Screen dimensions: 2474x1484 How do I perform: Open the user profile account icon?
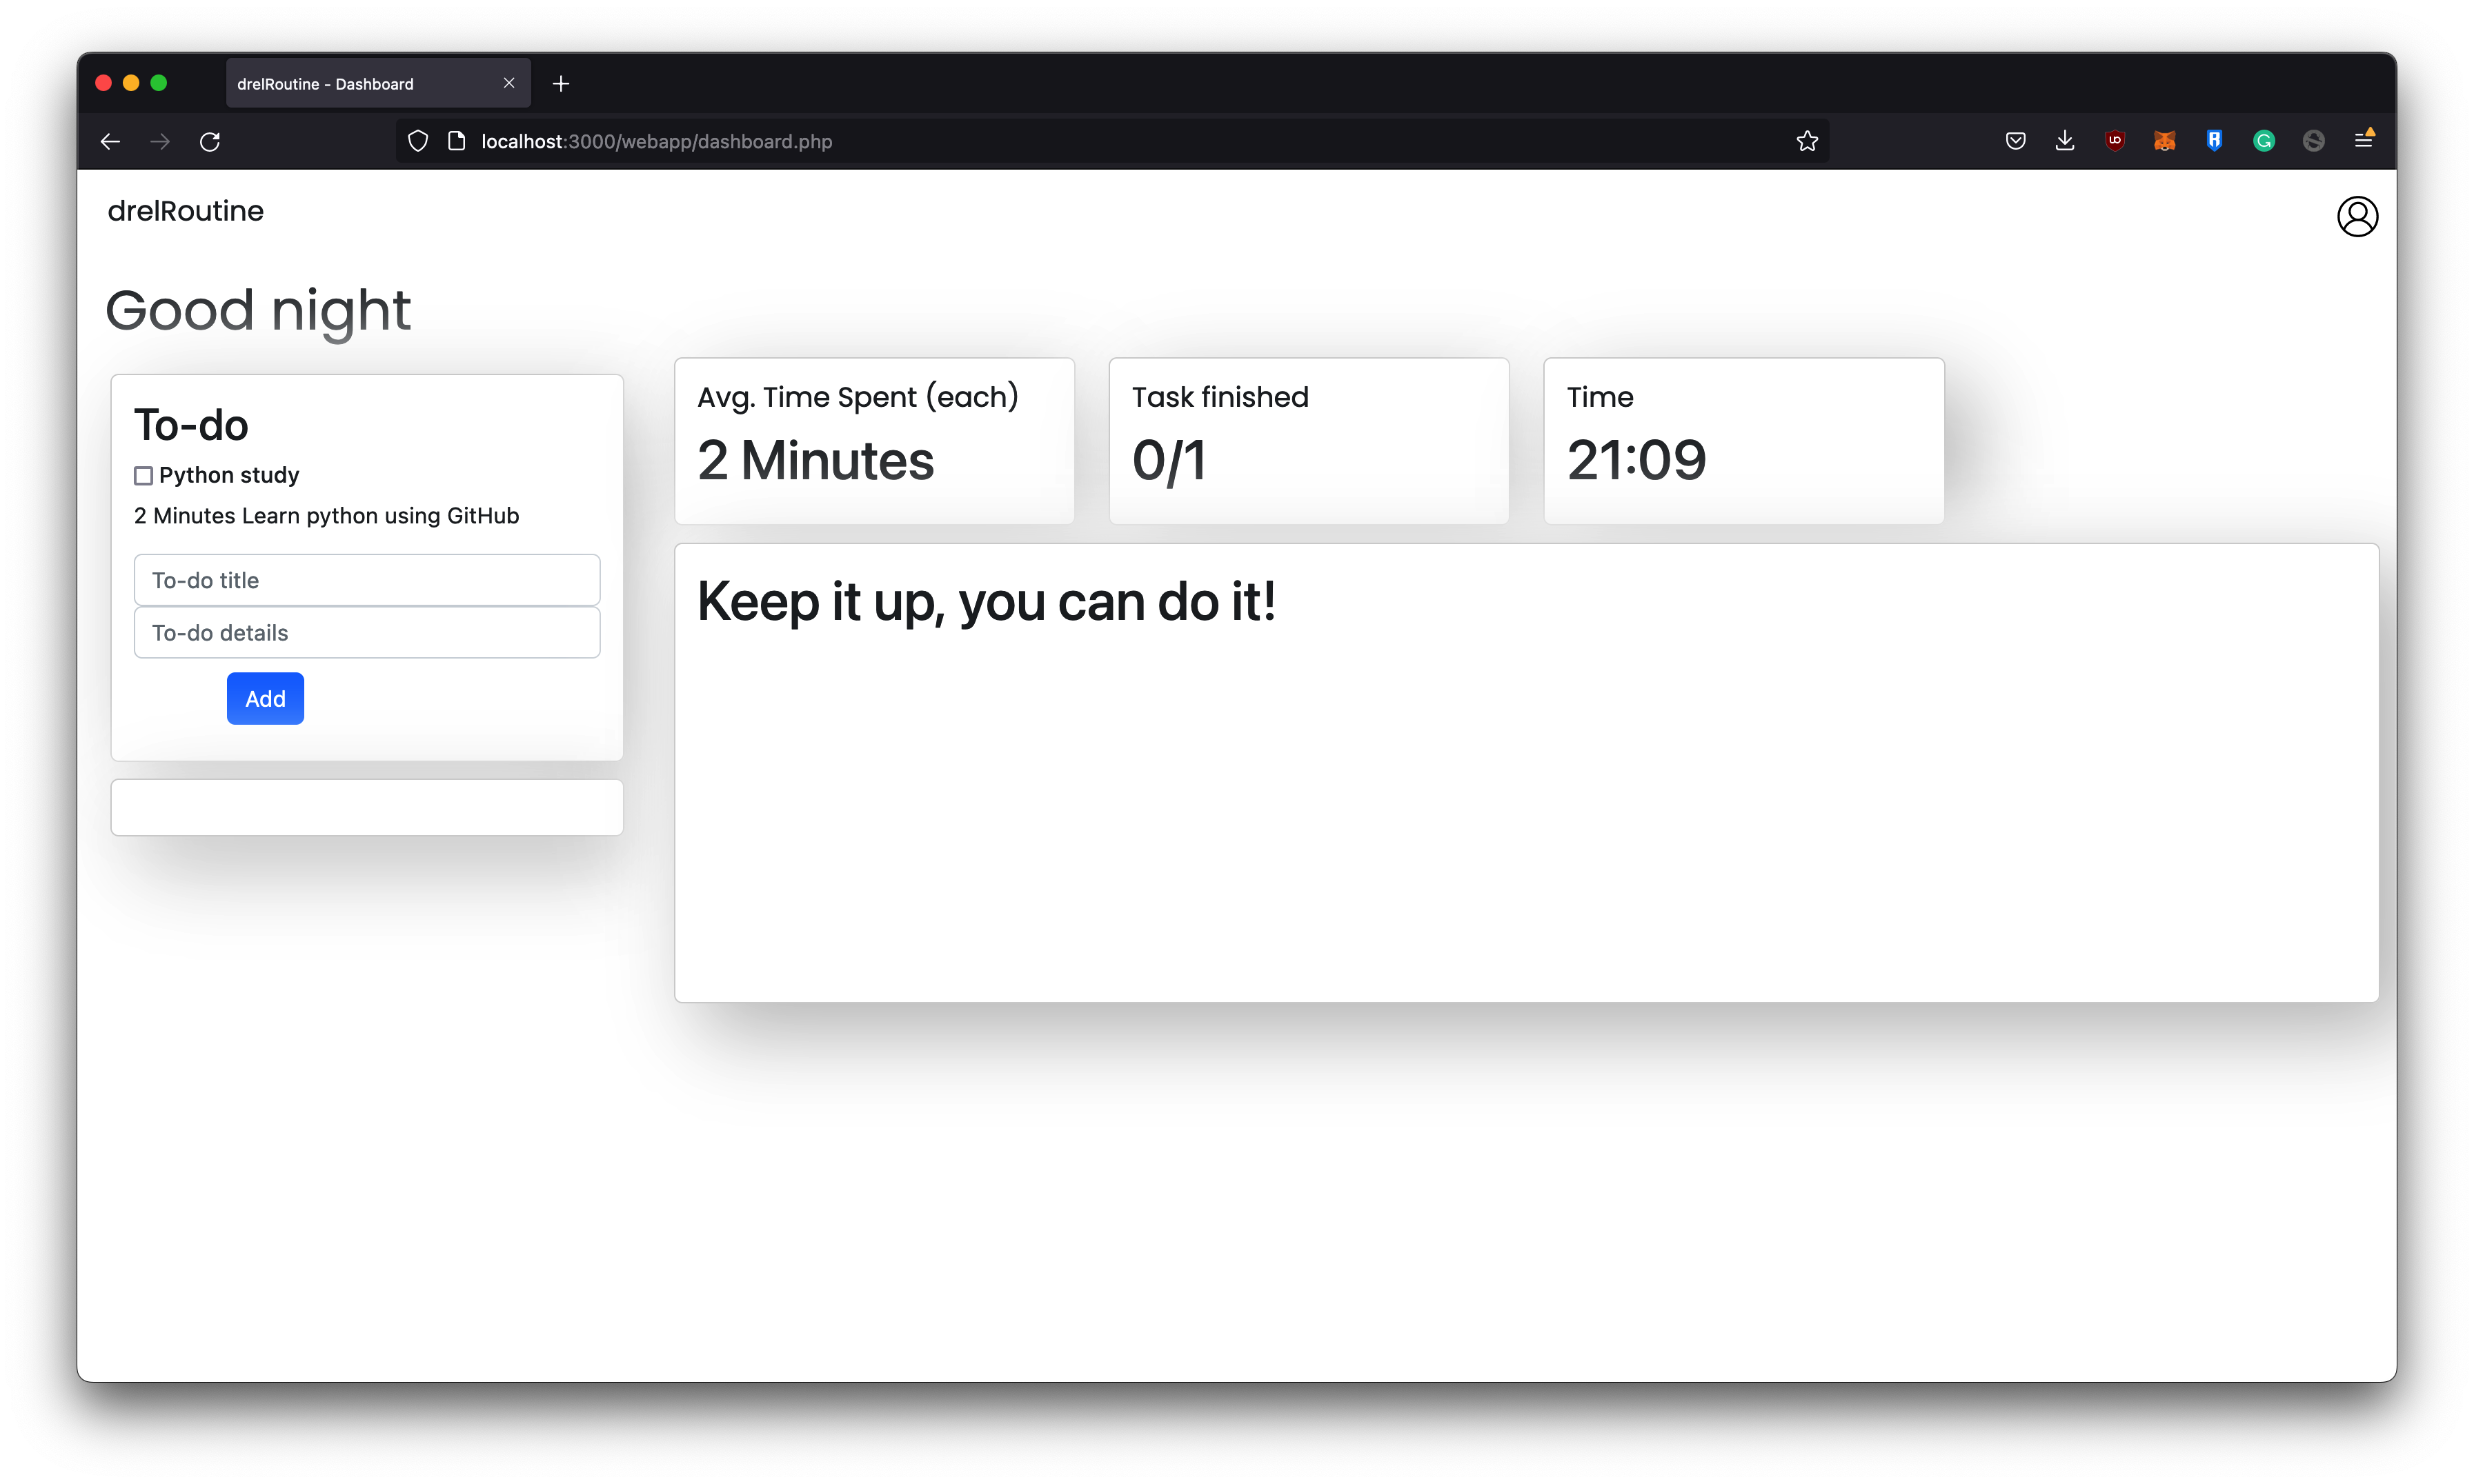(x=2356, y=216)
